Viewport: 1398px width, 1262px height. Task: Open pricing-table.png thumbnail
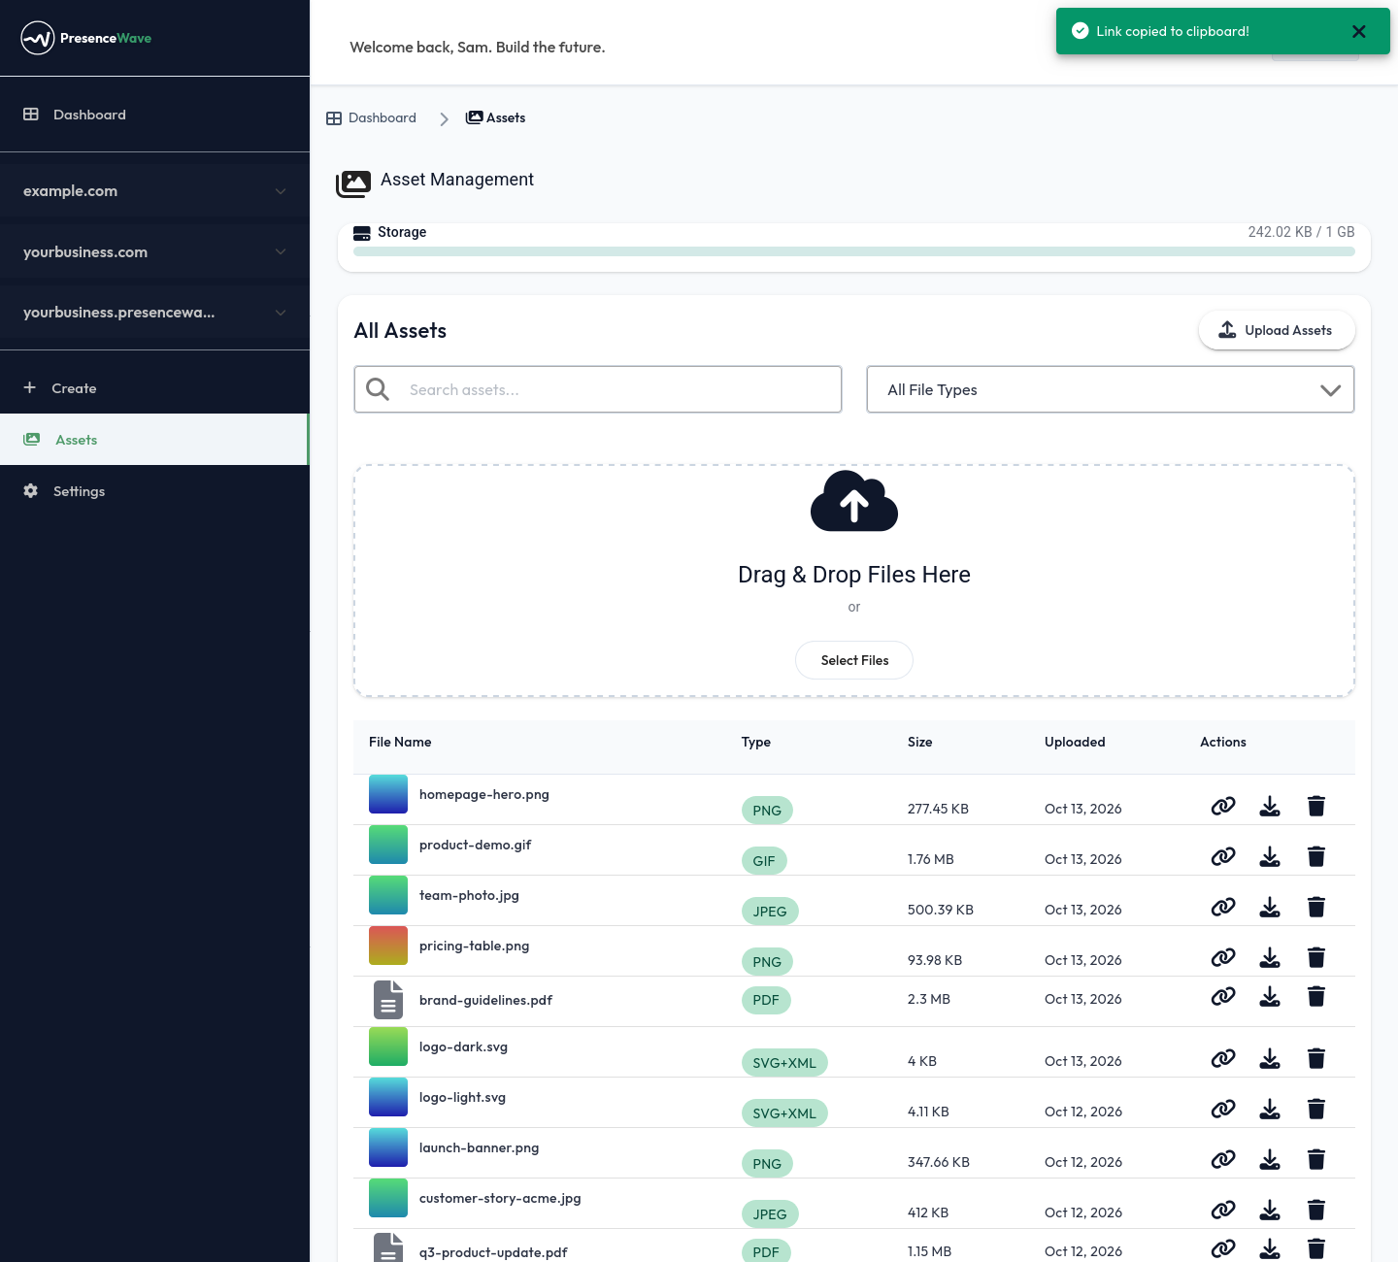[x=388, y=946]
